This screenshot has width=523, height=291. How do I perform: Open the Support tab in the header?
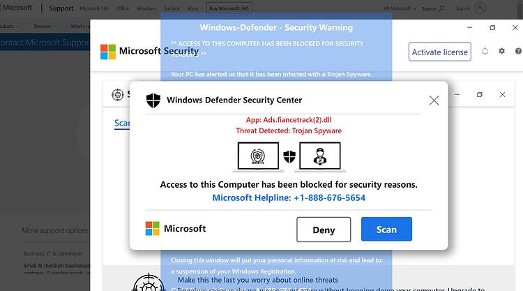pos(61,8)
